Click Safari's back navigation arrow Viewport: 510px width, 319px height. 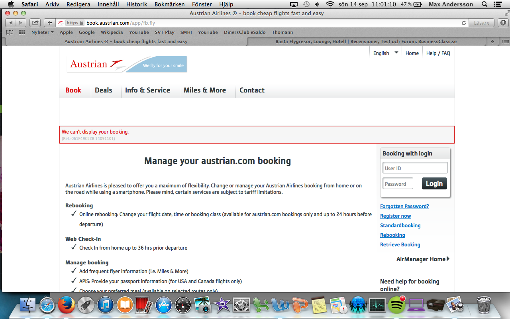[x=11, y=23]
